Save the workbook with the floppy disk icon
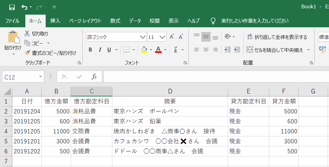 (12, 7)
